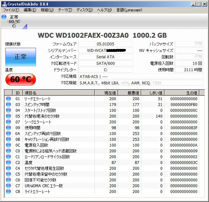This screenshot has height=202, width=209.
Task: Click the blue 正常 health status button
Action: [x=21, y=57]
